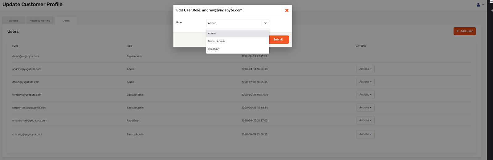The width and height of the screenshot is (493, 160).
Task: Switch to the General tab
Action: pyautogui.click(x=14, y=21)
